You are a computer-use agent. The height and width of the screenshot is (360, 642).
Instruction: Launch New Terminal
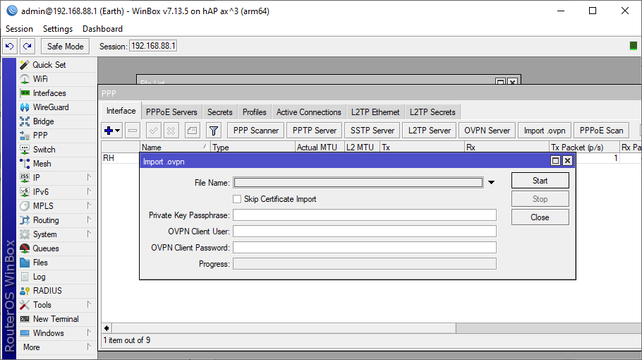tap(56, 319)
